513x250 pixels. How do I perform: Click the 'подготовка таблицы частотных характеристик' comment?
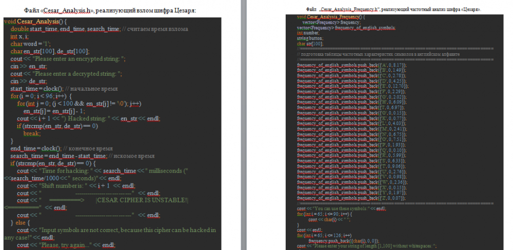(379, 54)
